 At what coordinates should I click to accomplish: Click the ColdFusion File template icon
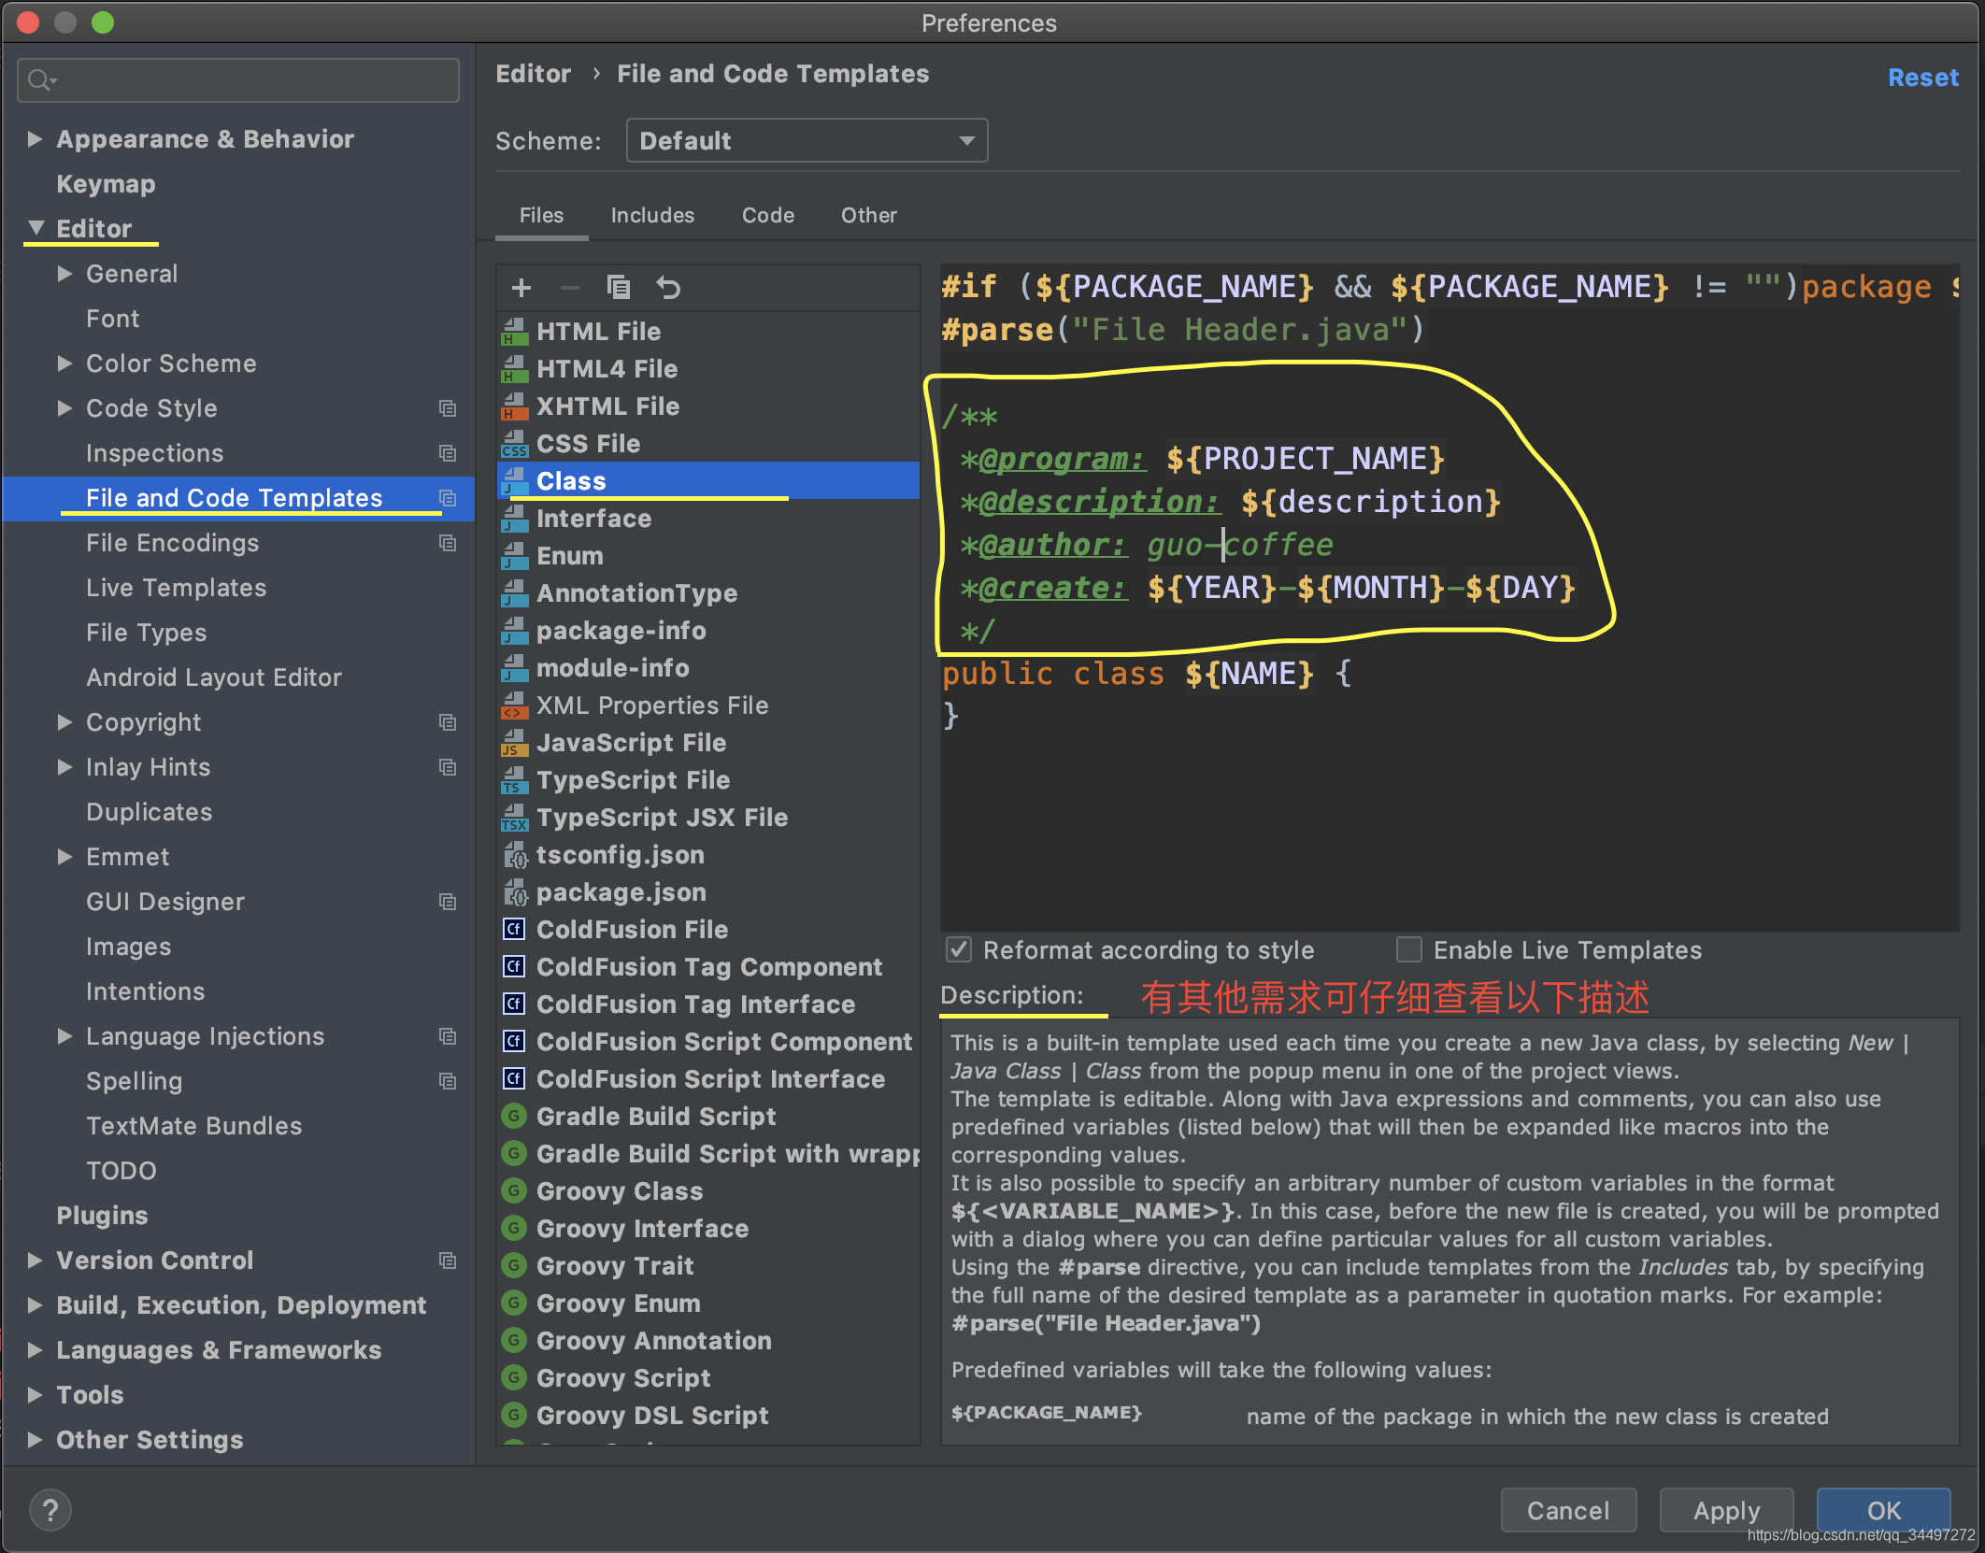(x=514, y=930)
